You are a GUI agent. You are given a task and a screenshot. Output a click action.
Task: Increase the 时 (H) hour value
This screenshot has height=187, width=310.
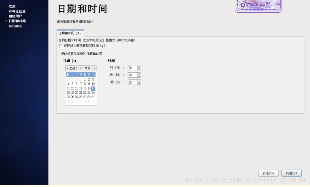(x=139, y=66)
